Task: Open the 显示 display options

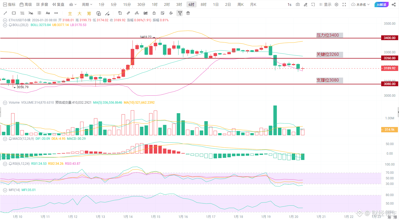Action: click(325, 5)
